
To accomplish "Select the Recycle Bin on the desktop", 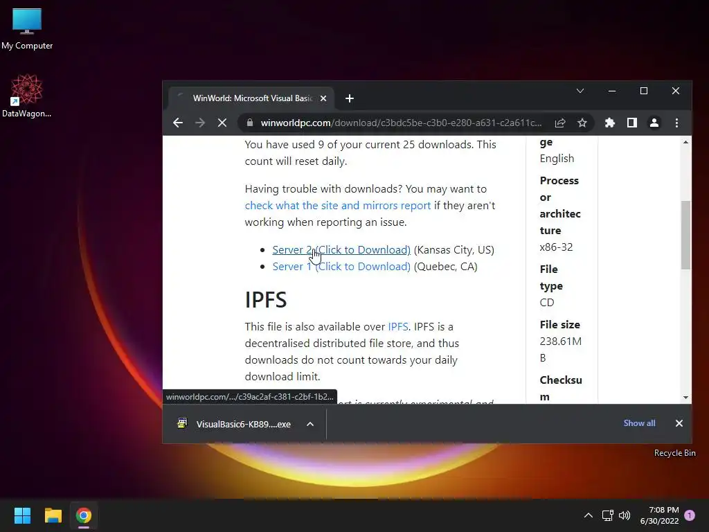I will coord(674,453).
